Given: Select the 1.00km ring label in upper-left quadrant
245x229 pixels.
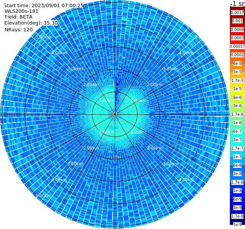Looking at the screenshot, I should point(107,100).
